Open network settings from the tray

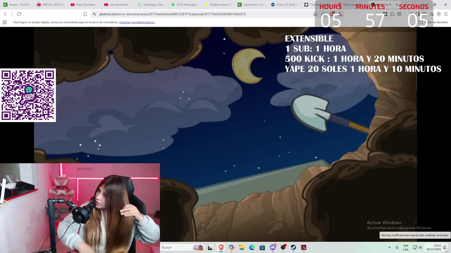(414, 247)
